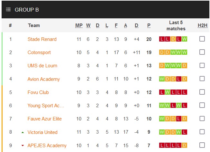Screen dimensions: 210x152
Task: Sort by the F goals-for column header
Action: pyautogui.click(x=116, y=25)
